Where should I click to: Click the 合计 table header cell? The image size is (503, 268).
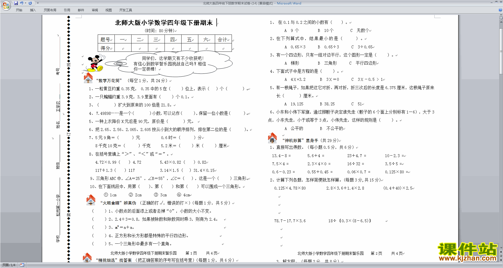[223, 39]
